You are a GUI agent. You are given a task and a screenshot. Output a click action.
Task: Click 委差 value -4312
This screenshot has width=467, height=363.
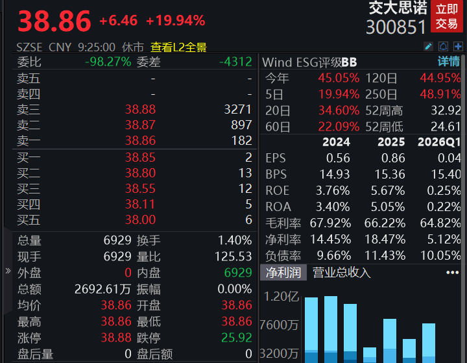point(235,62)
